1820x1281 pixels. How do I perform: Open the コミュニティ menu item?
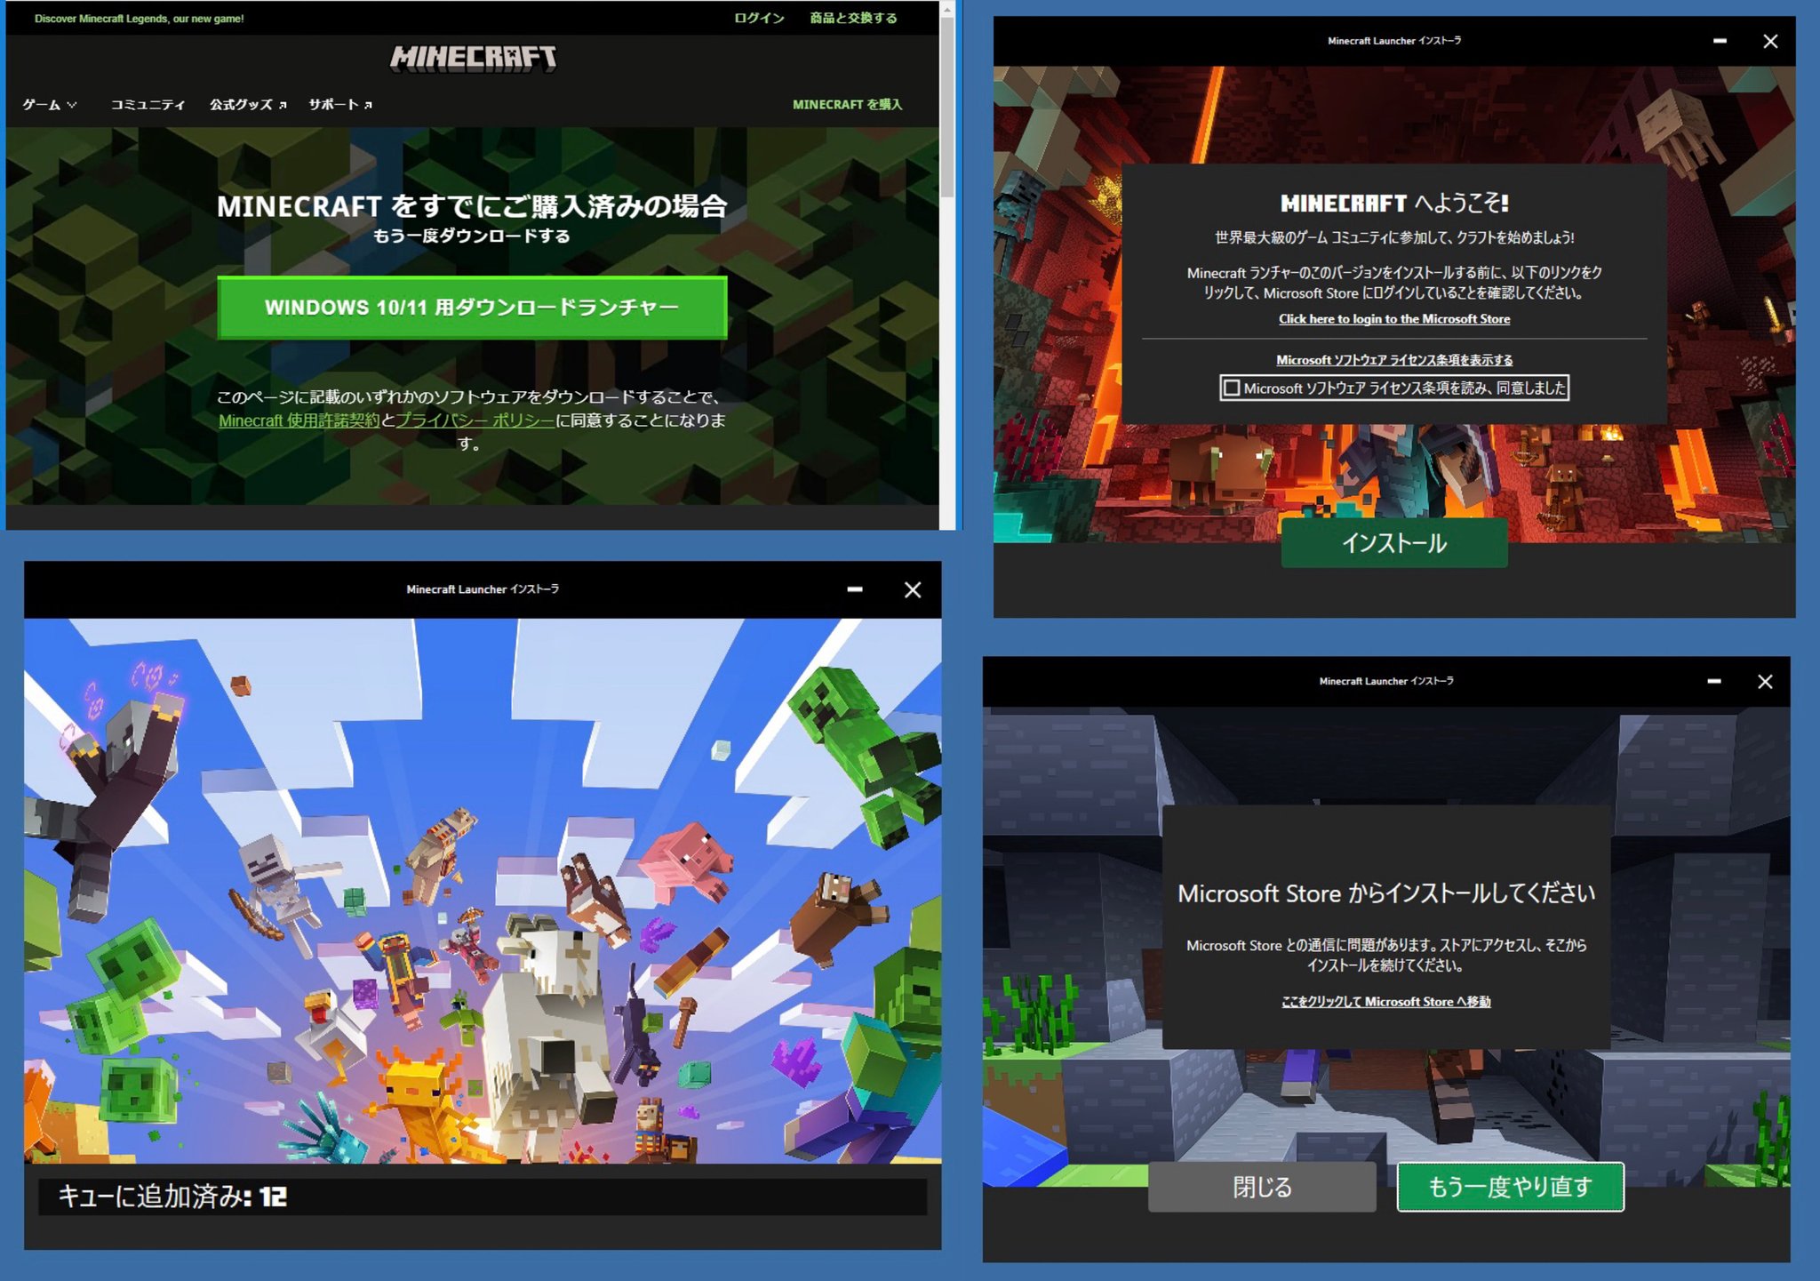click(148, 104)
